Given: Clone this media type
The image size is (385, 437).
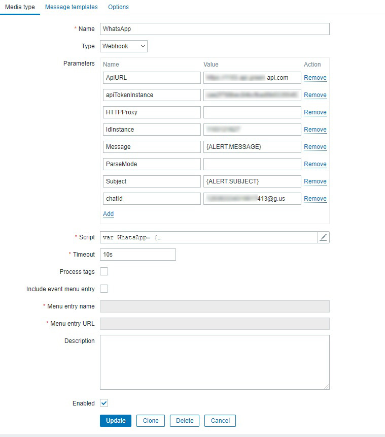Looking at the screenshot, I should coord(152,420).
